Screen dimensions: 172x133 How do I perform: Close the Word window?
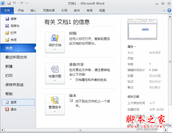(169, 3)
